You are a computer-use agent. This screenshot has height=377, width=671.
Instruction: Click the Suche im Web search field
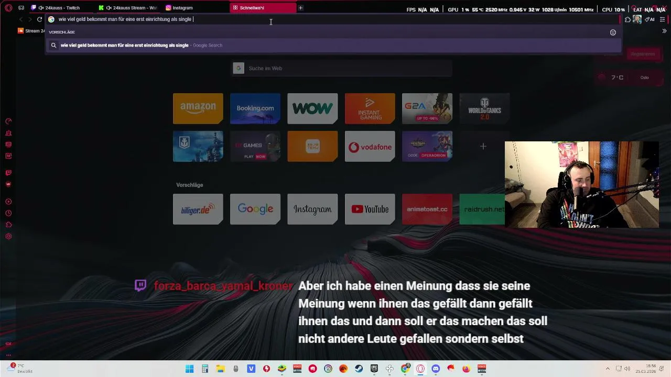click(x=342, y=68)
